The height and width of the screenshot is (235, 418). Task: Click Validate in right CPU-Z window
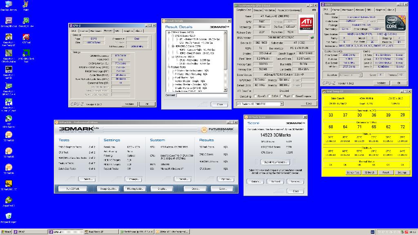[381, 83]
